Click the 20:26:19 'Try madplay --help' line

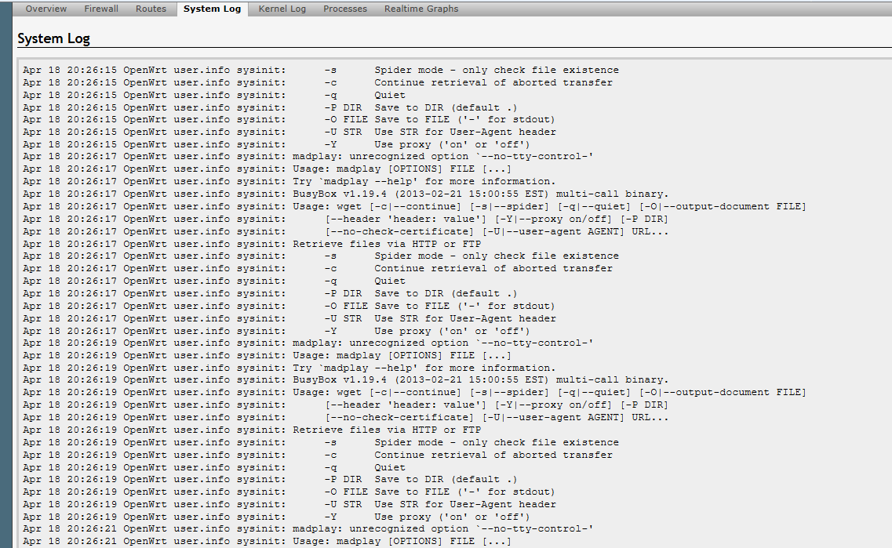289,368
